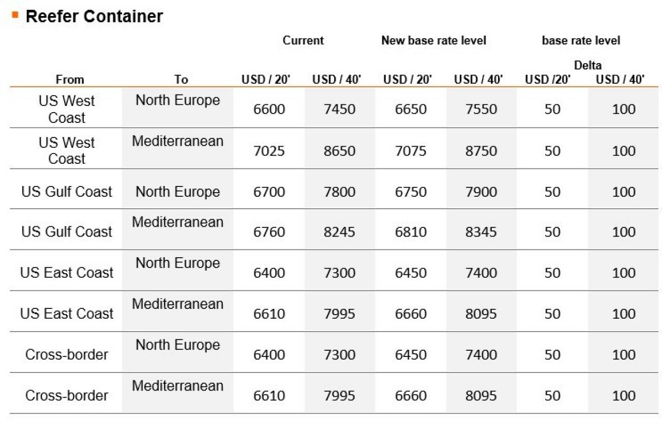Click the 6810 new rate cell

pyautogui.click(x=411, y=232)
